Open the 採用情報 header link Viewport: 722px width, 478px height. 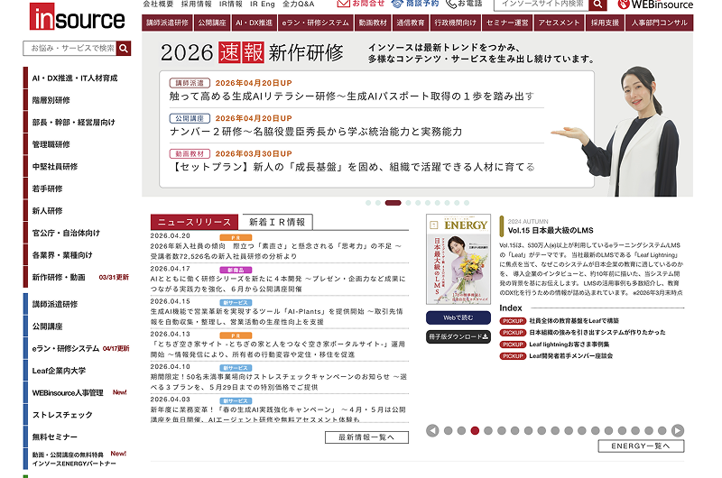pyautogui.click(x=196, y=4)
